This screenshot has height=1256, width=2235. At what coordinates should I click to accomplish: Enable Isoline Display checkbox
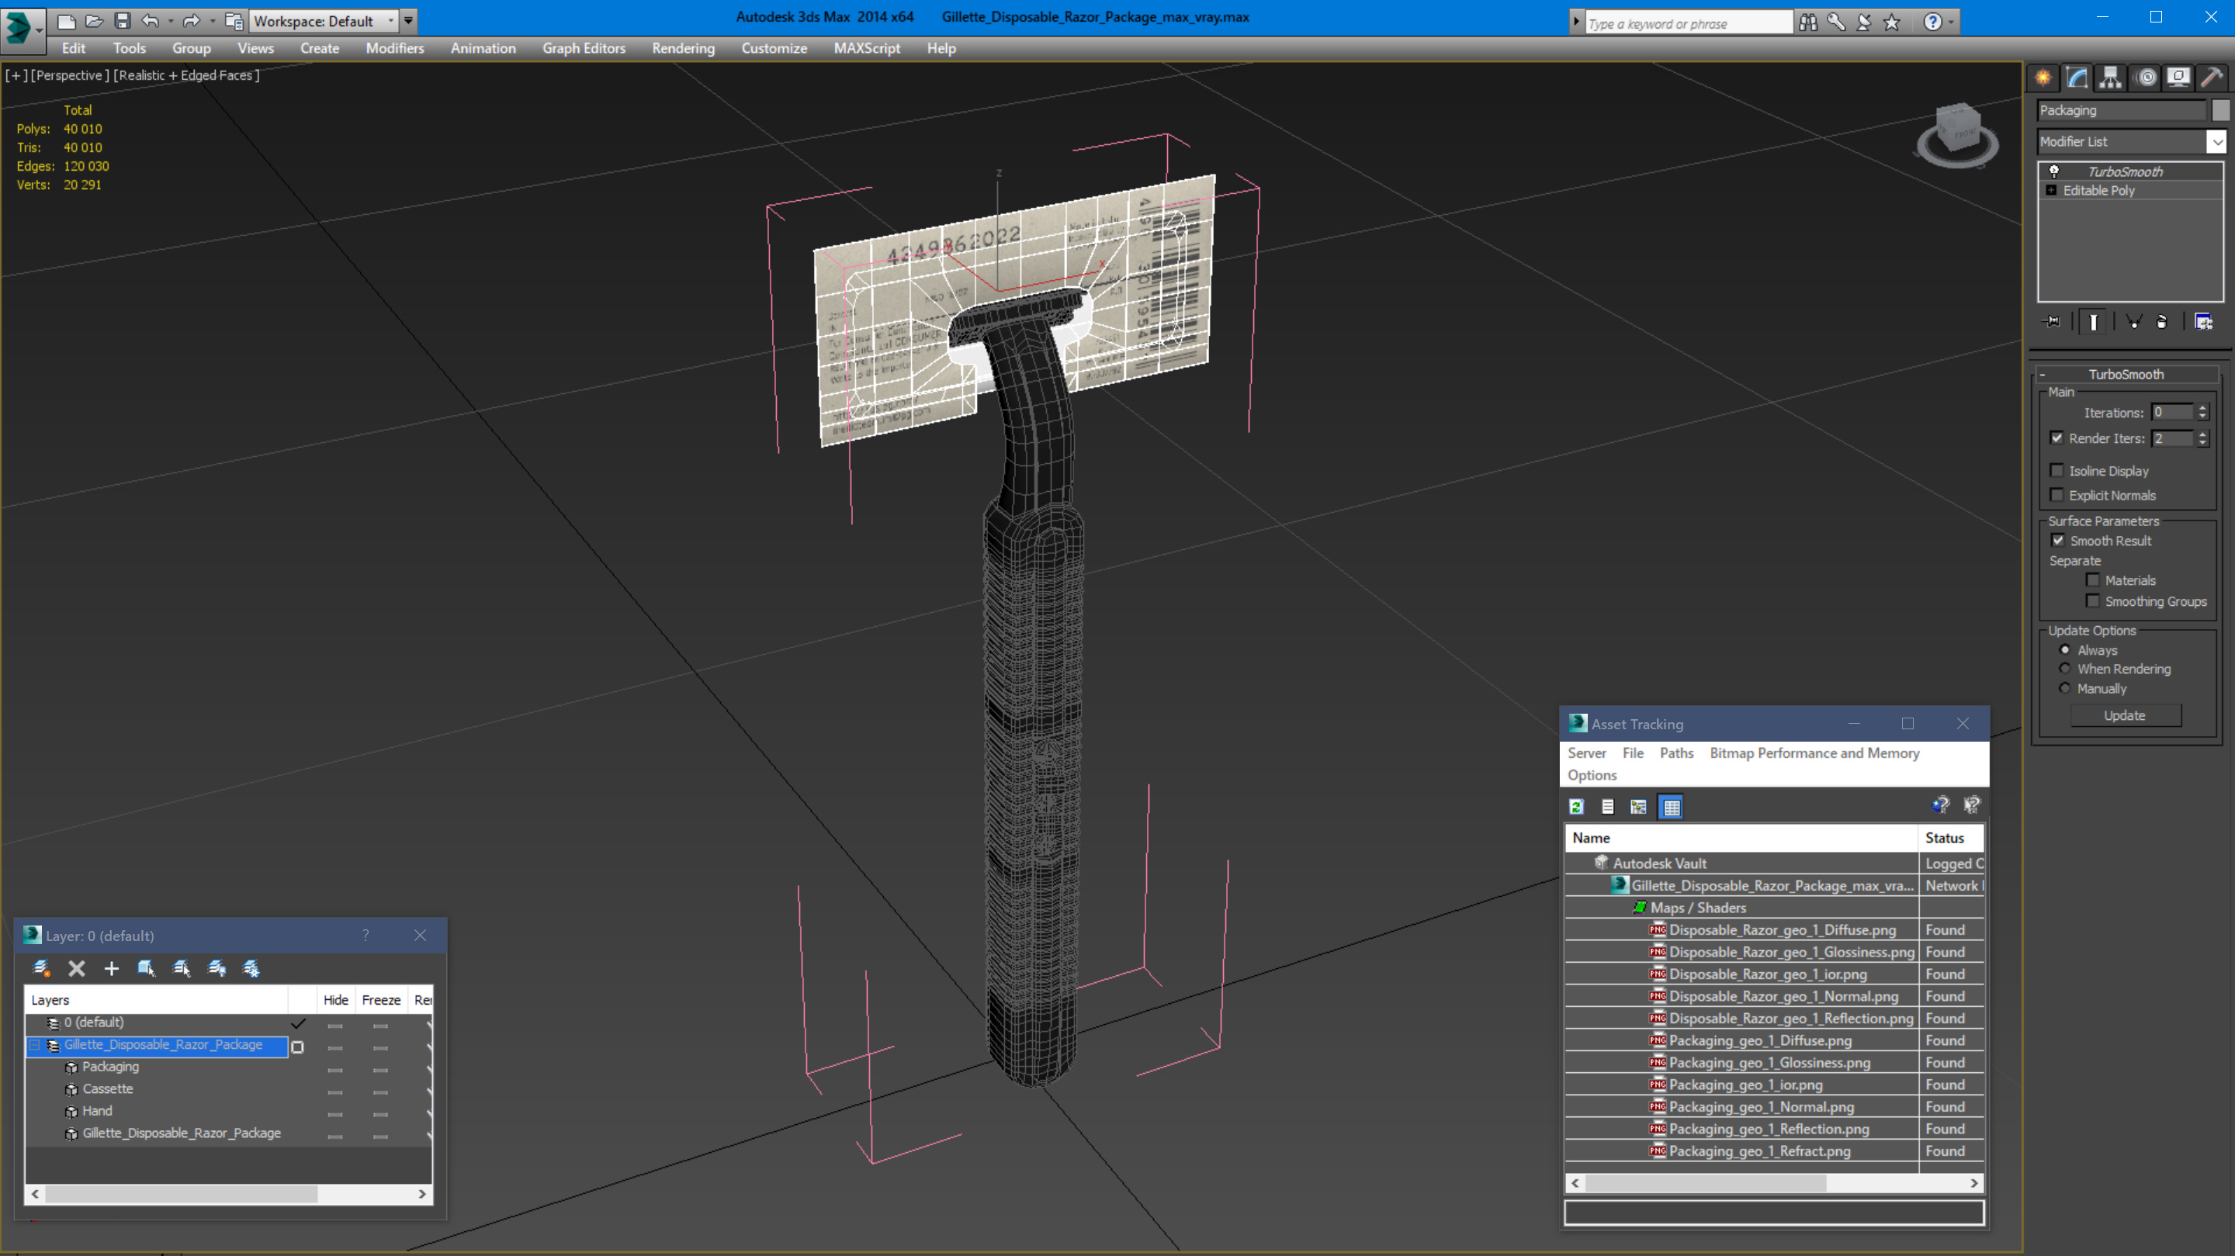(2057, 470)
